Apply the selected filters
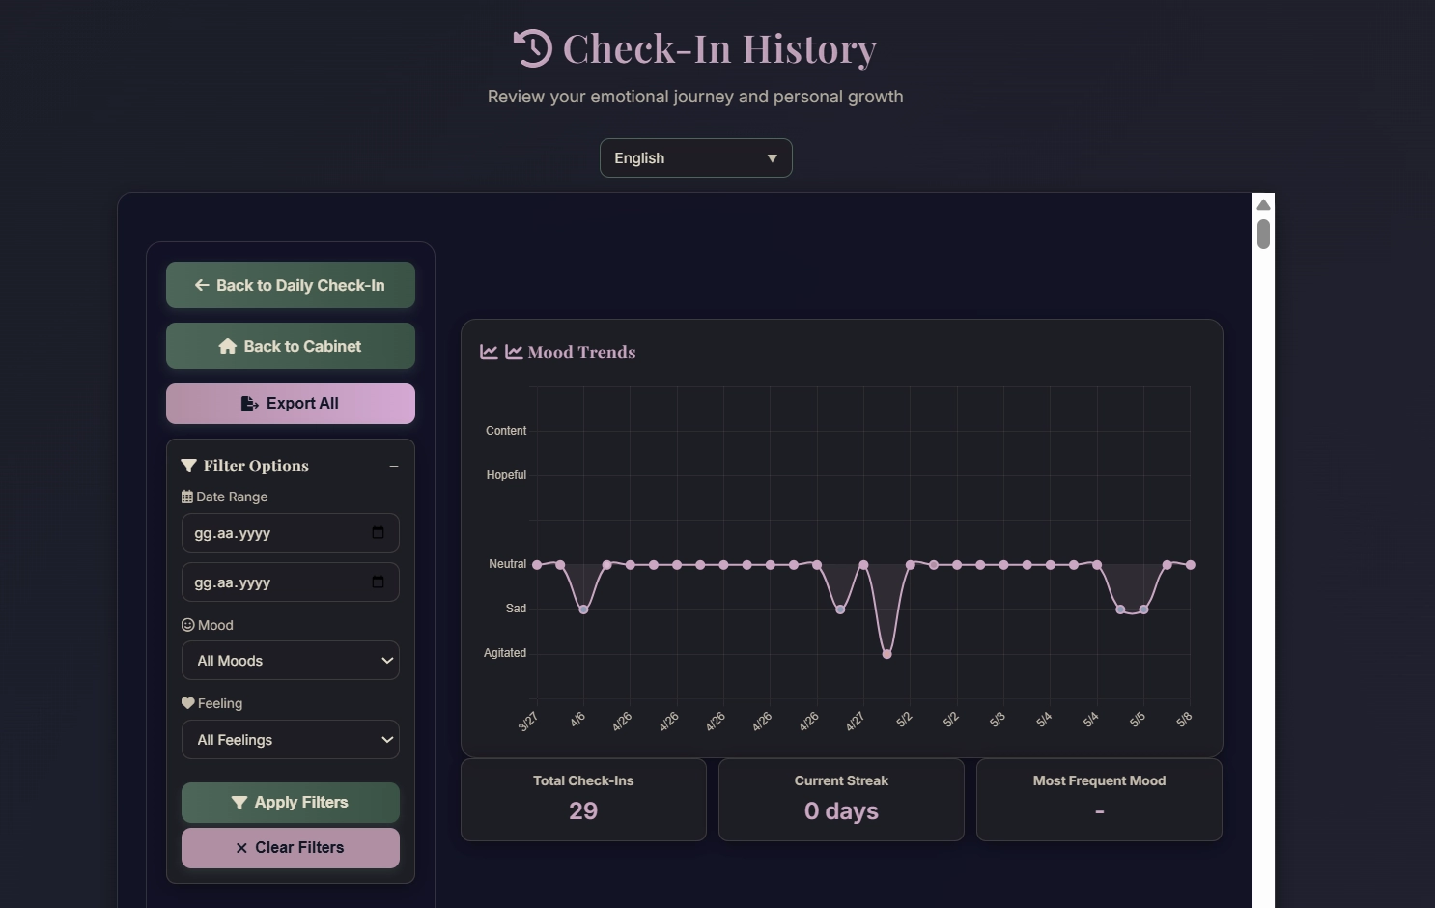Screen dimensions: 1435x908 pyautogui.click(x=291, y=803)
